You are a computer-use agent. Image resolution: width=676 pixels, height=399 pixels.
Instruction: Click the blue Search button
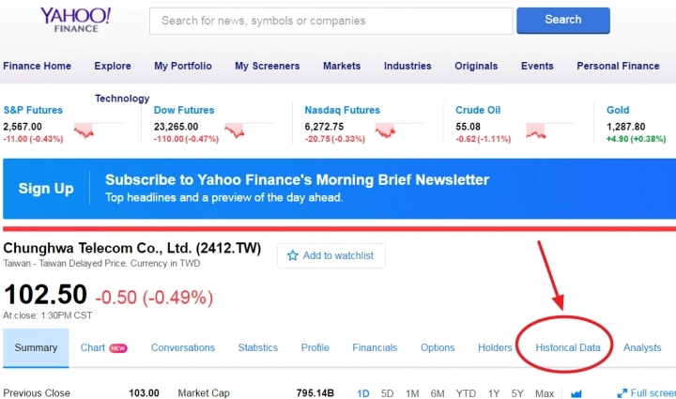tap(563, 21)
